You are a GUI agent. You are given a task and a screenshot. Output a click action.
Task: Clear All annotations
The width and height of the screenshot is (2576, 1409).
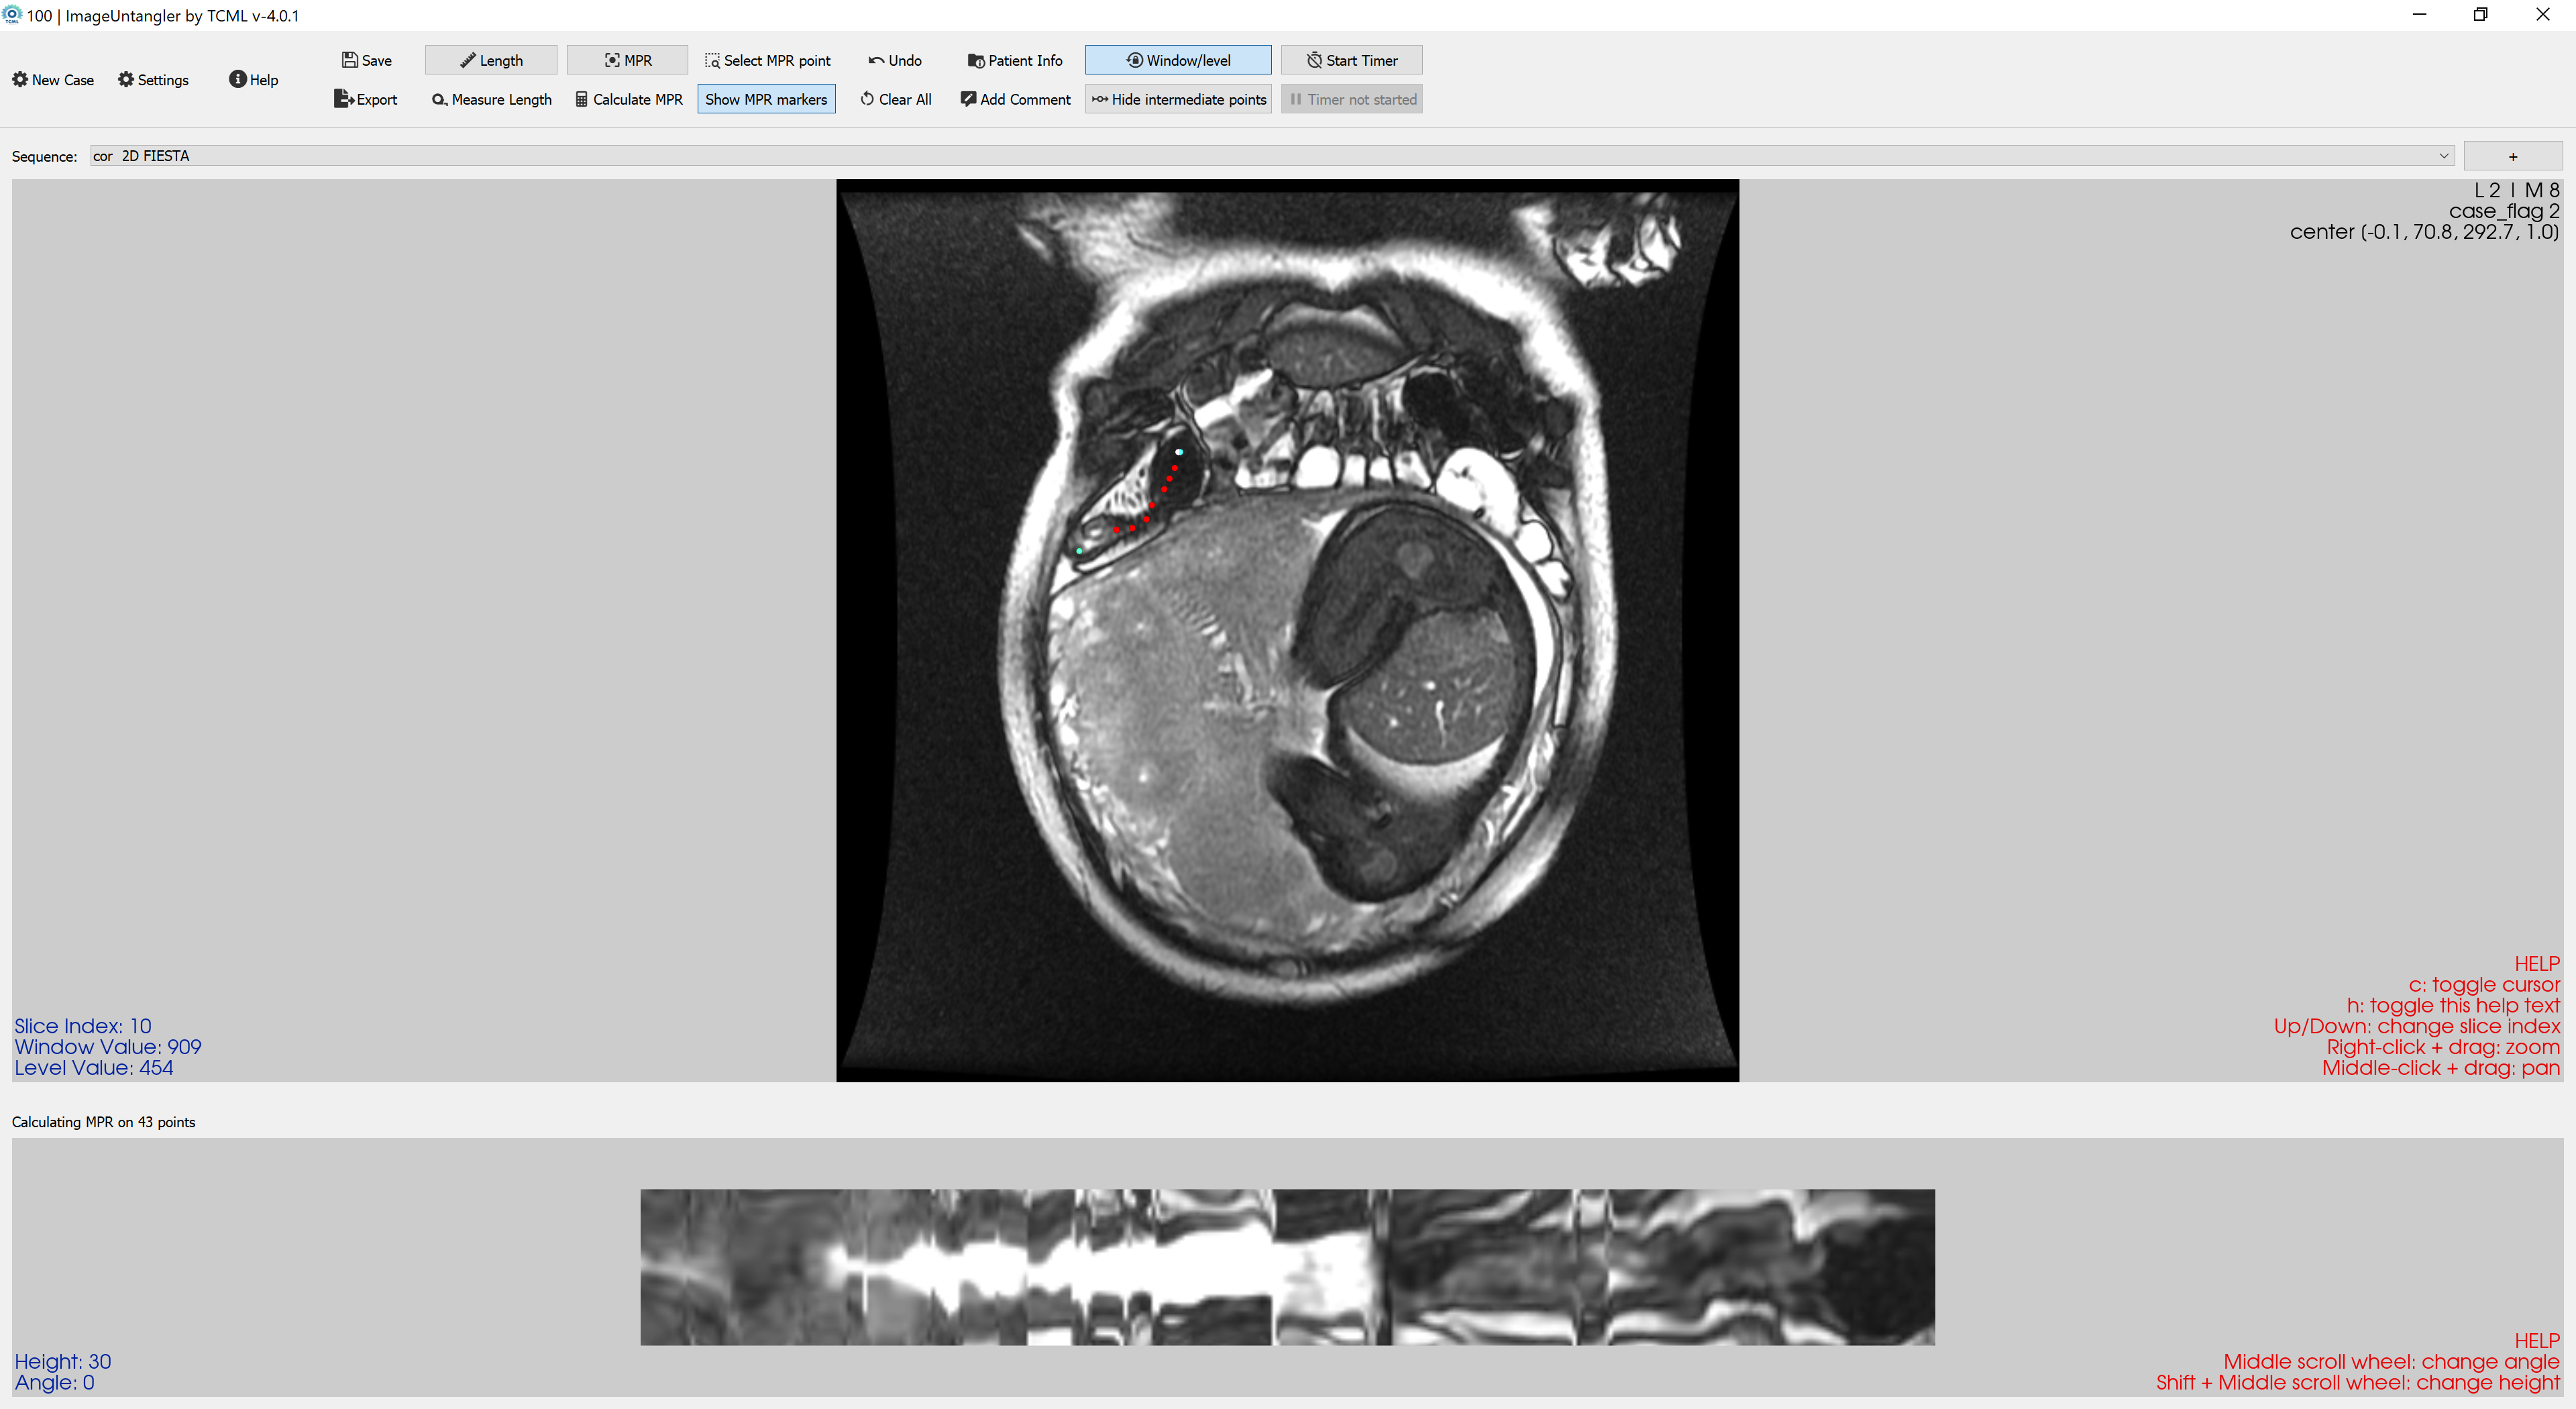coord(895,99)
